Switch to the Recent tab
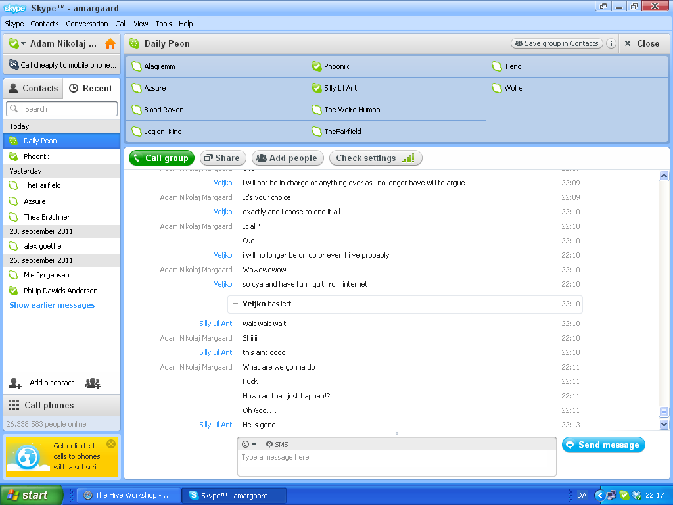The image size is (673, 505). tap(91, 88)
